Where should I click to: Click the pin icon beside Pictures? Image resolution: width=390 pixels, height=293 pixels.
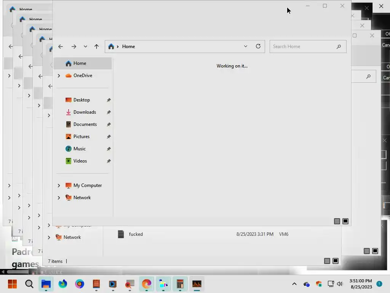[109, 137]
